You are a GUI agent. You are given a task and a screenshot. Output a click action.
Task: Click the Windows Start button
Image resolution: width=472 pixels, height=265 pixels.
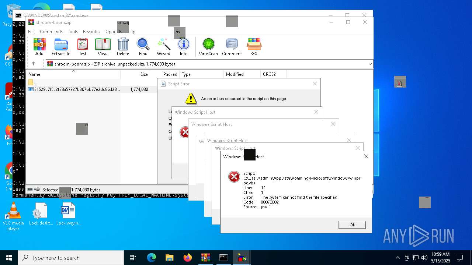click(x=9, y=258)
